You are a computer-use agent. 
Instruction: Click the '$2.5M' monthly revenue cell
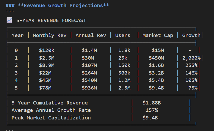(x=46, y=58)
